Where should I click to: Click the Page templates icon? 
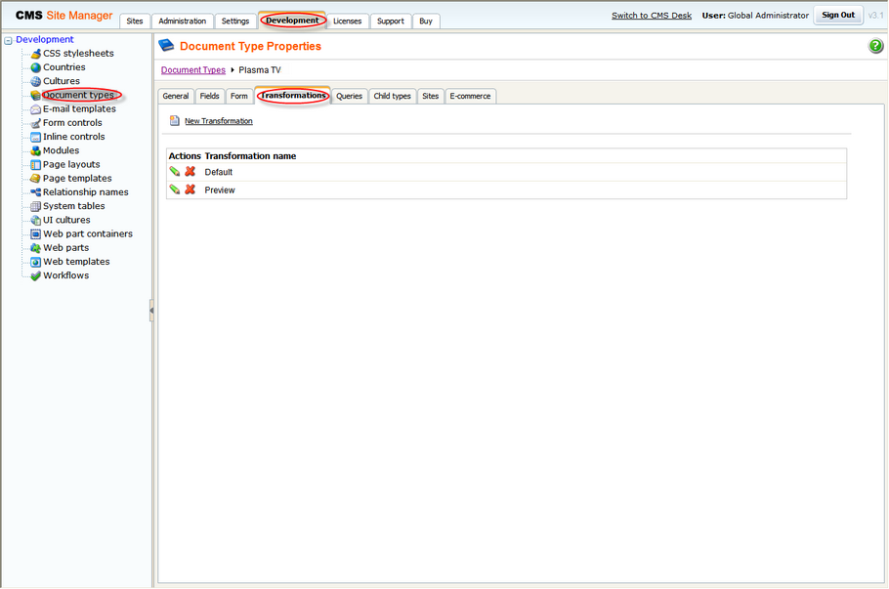coord(36,179)
